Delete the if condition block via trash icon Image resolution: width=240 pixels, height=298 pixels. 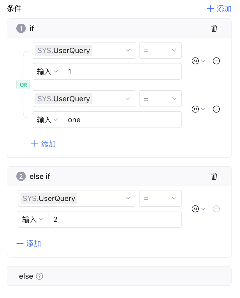[x=214, y=28]
